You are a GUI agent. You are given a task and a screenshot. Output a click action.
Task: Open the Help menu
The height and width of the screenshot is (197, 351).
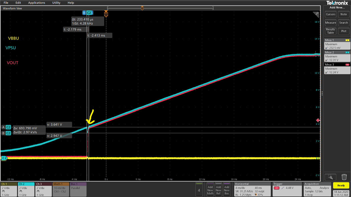pos(71,3)
